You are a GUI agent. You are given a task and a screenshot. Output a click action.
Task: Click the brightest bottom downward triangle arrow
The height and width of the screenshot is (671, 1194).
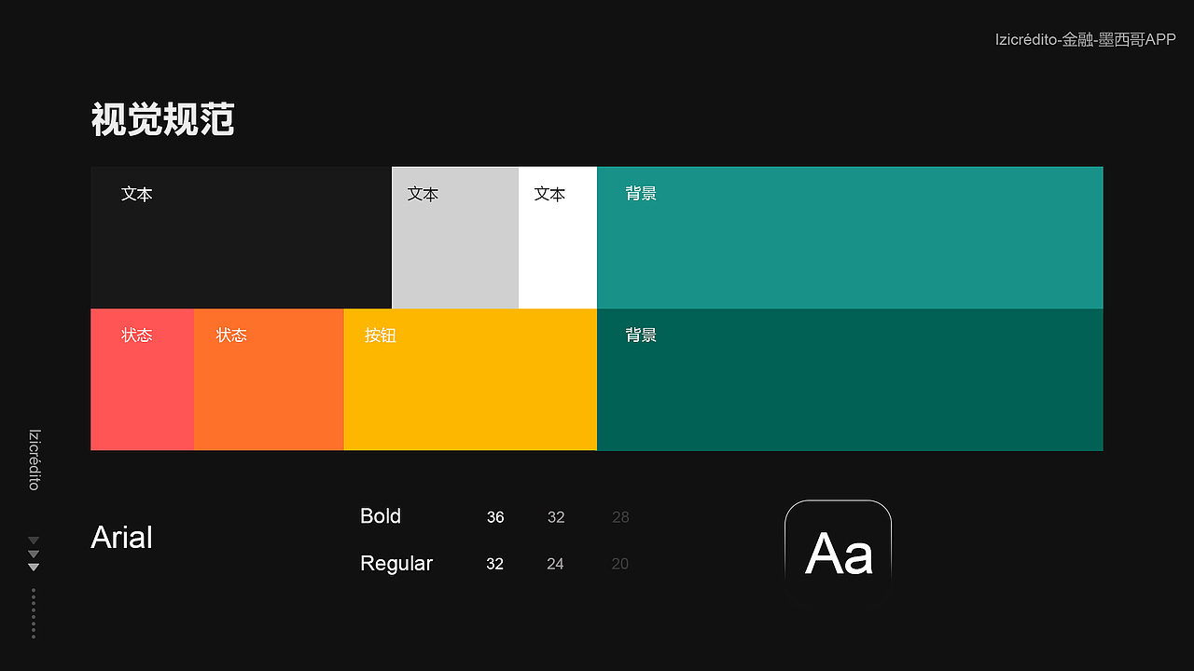[34, 568]
